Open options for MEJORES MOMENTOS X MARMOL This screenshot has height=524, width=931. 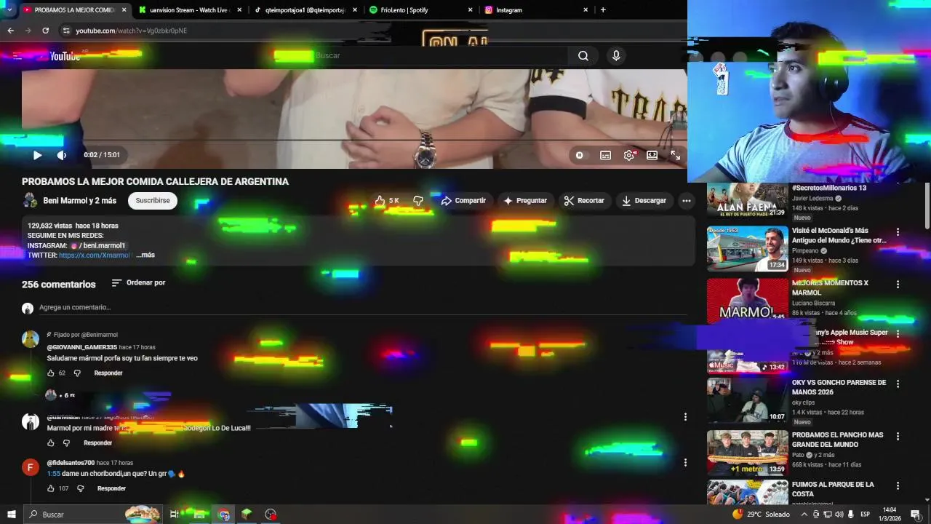click(x=898, y=285)
